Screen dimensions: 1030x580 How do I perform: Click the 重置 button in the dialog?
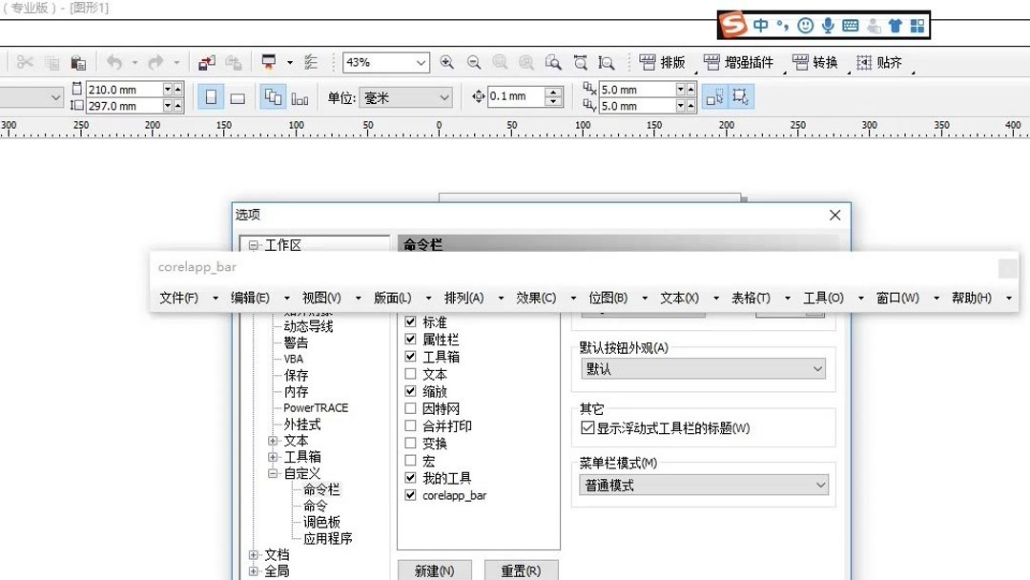521,570
